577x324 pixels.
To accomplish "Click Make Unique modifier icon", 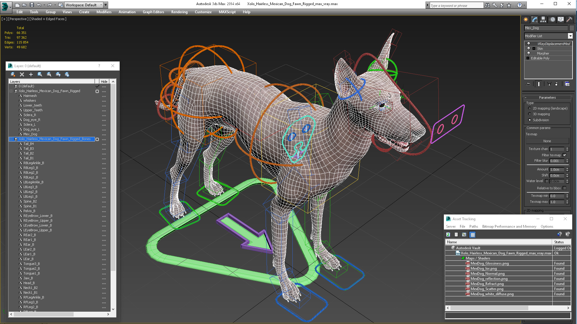I will click(x=549, y=84).
